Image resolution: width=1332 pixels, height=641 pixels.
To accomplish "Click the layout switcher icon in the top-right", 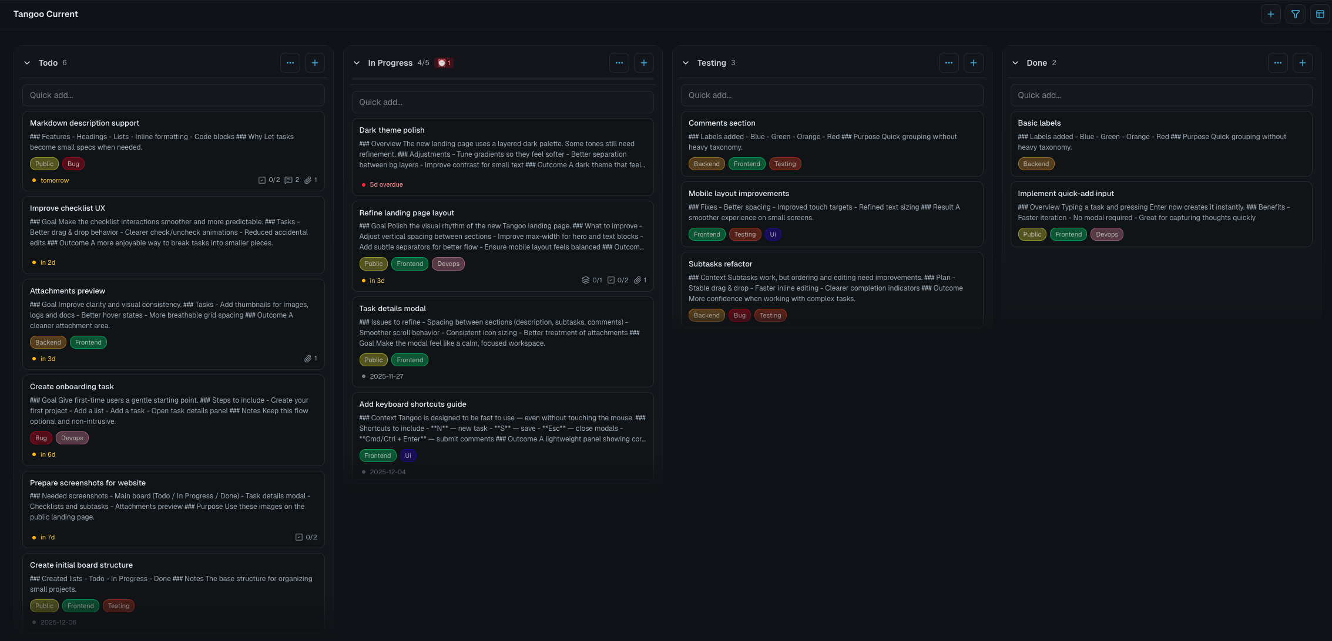I will (x=1320, y=14).
